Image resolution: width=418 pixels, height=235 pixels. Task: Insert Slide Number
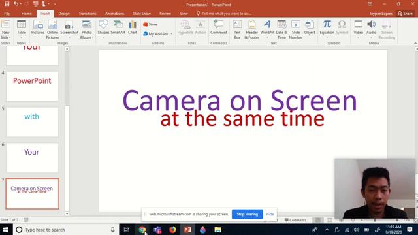pyautogui.click(x=296, y=29)
